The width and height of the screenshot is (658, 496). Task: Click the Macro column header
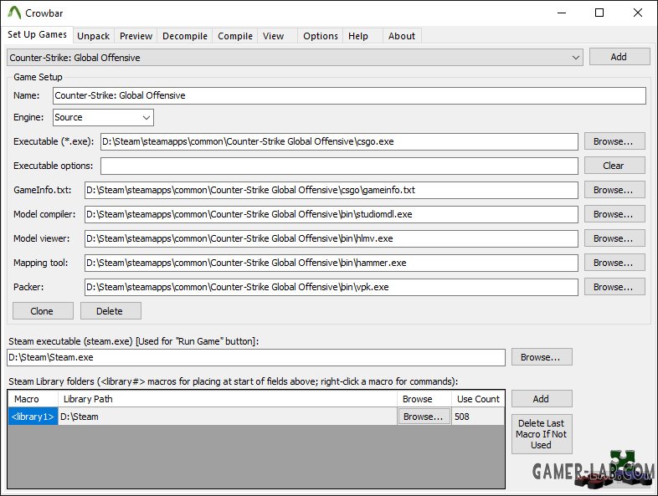(x=33, y=399)
